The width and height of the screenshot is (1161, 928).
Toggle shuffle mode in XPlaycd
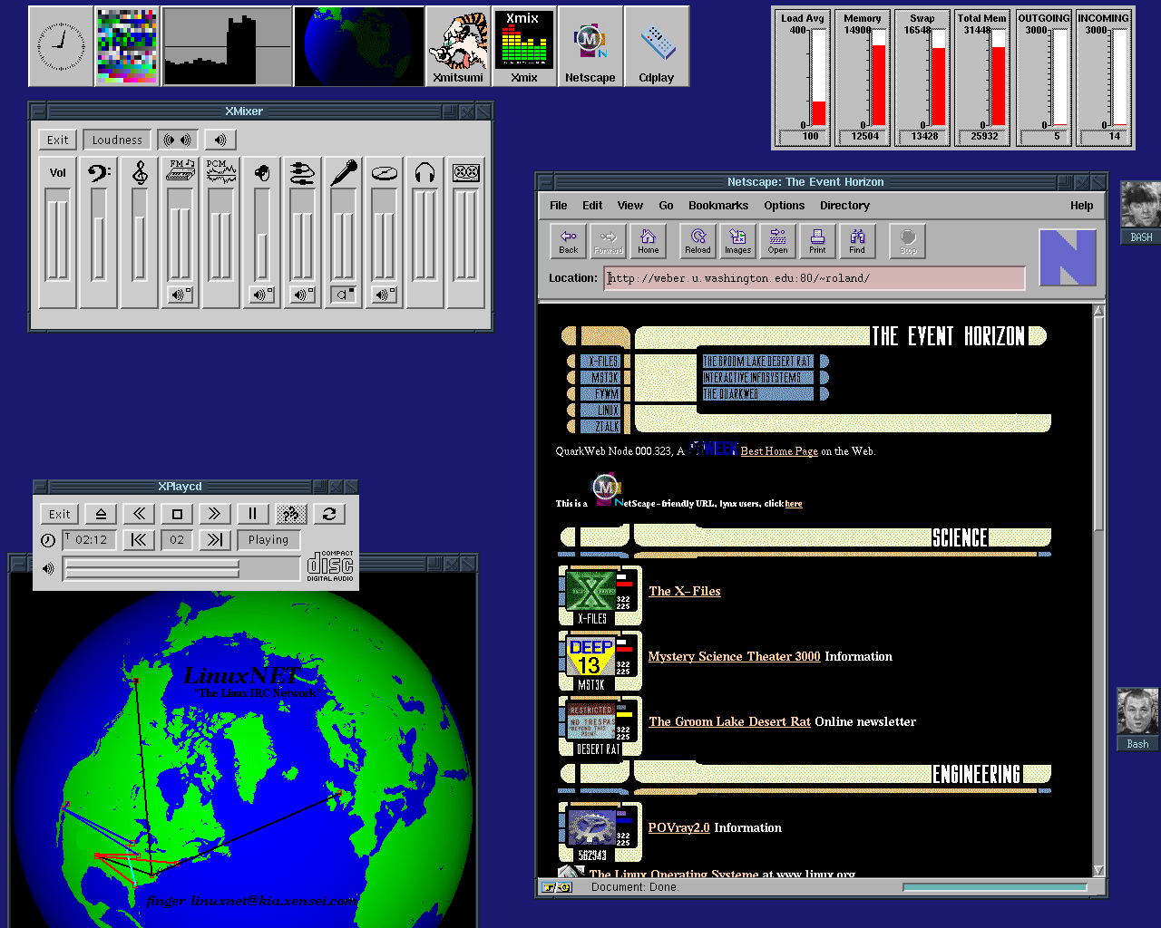tap(291, 514)
